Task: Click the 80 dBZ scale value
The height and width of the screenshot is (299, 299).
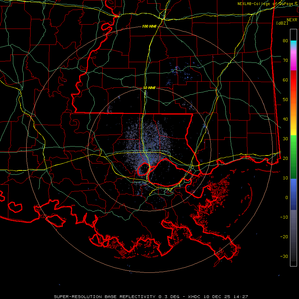Action: pyautogui.click(x=285, y=41)
